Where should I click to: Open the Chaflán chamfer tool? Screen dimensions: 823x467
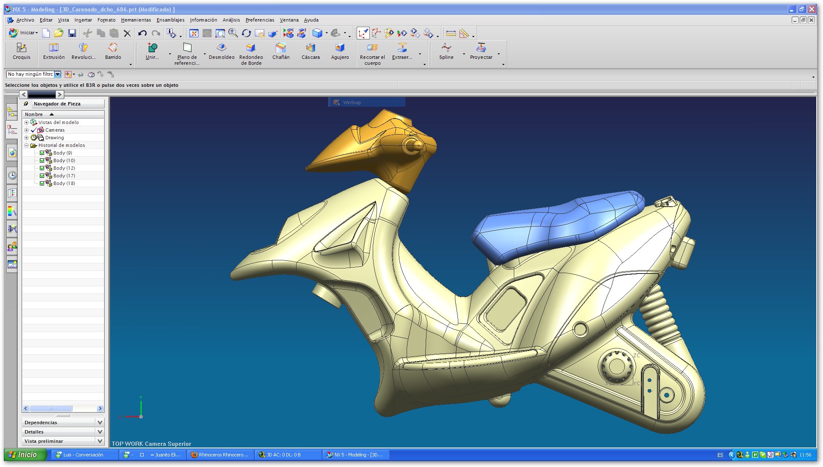281,51
